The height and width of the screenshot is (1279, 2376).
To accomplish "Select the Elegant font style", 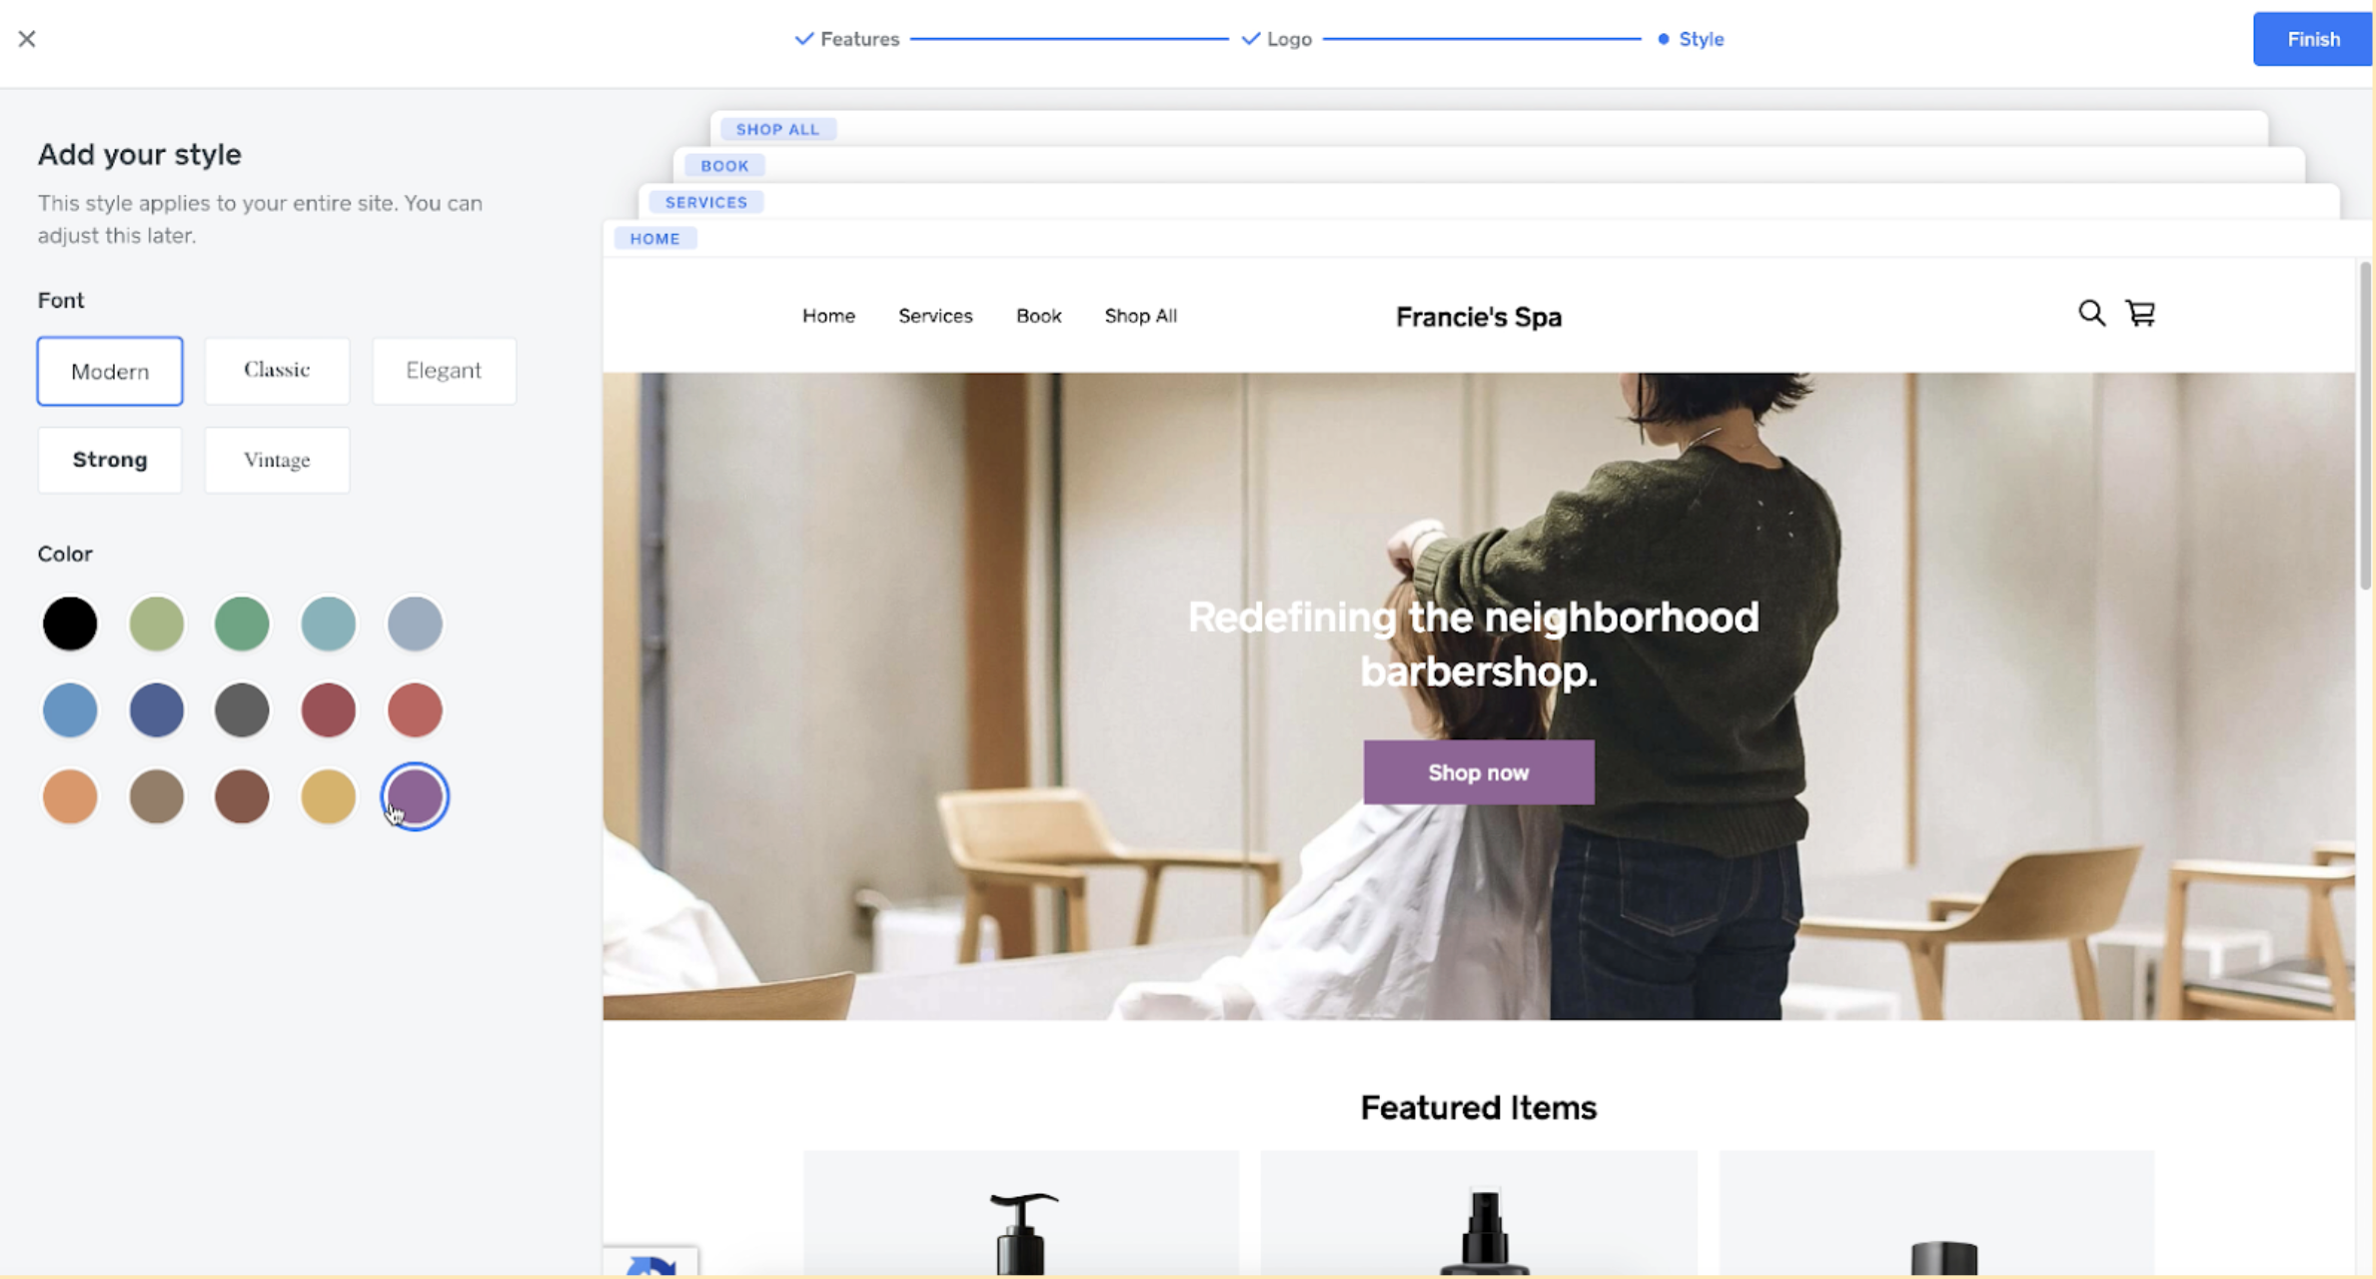I will coord(443,369).
